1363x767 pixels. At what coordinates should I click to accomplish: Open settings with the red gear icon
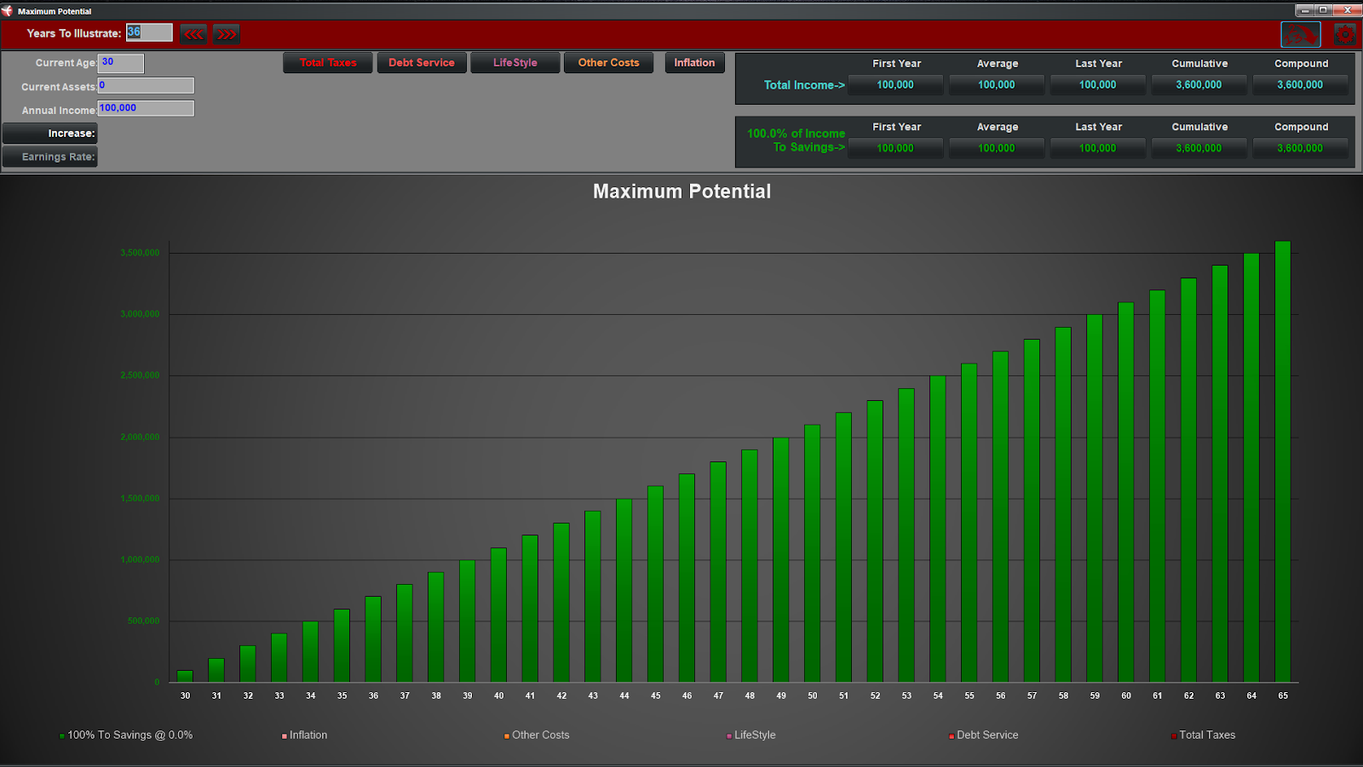[x=1345, y=34]
